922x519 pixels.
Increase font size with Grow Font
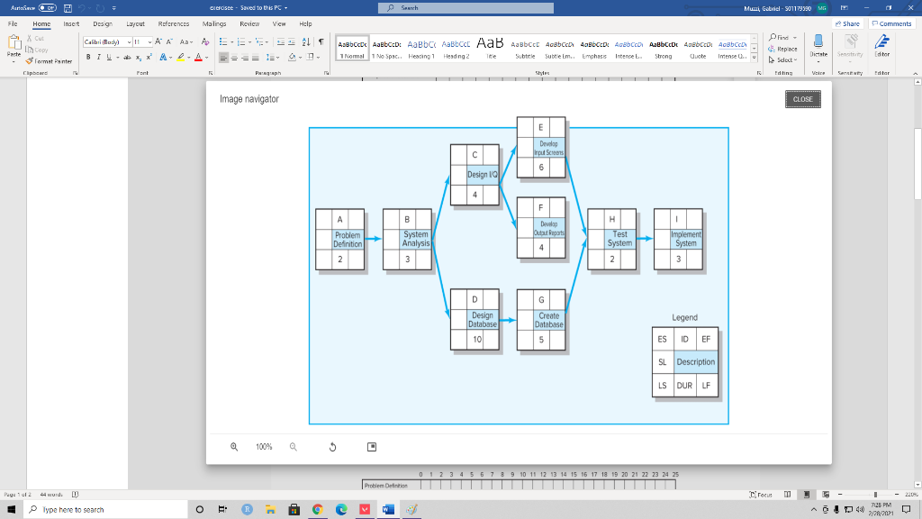pyautogui.click(x=158, y=41)
